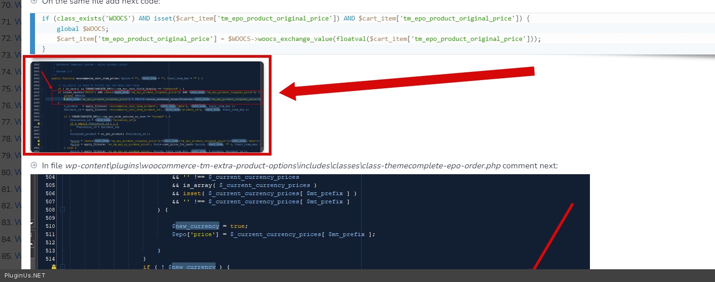Open the link in list item 75

pos(18,89)
